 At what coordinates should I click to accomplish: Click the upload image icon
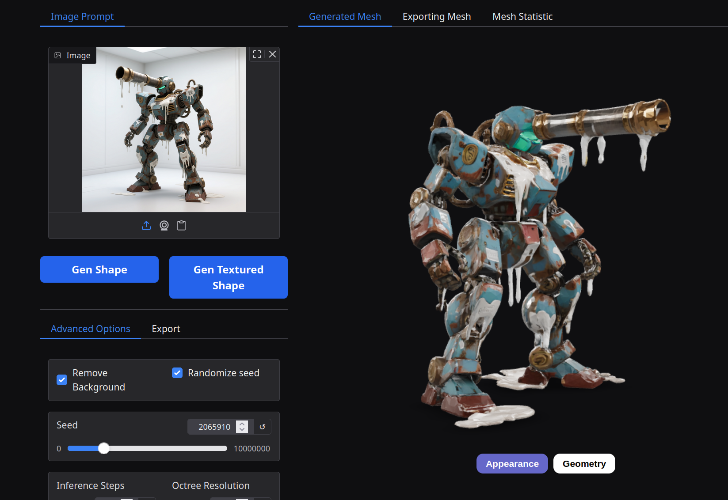146,226
